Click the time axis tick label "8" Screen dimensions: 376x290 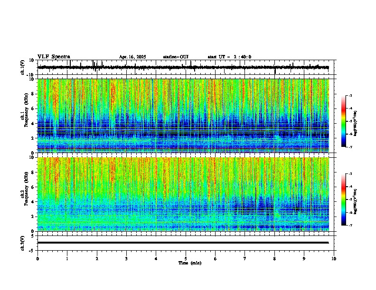(274, 259)
